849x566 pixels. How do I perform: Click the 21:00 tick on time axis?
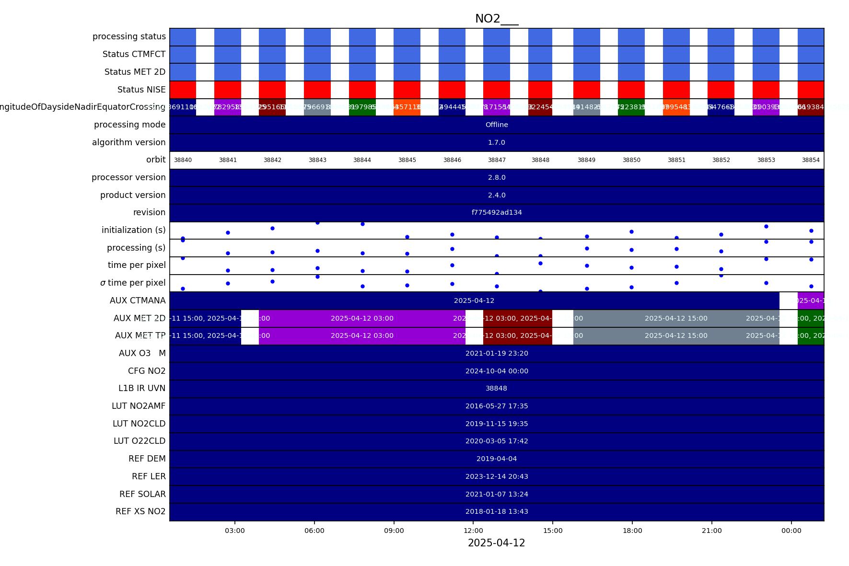(711, 531)
